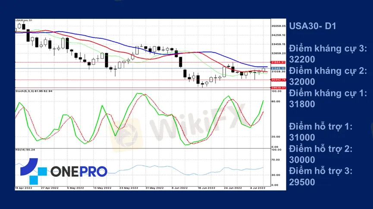Click the resistance value 31800

point(302,104)
